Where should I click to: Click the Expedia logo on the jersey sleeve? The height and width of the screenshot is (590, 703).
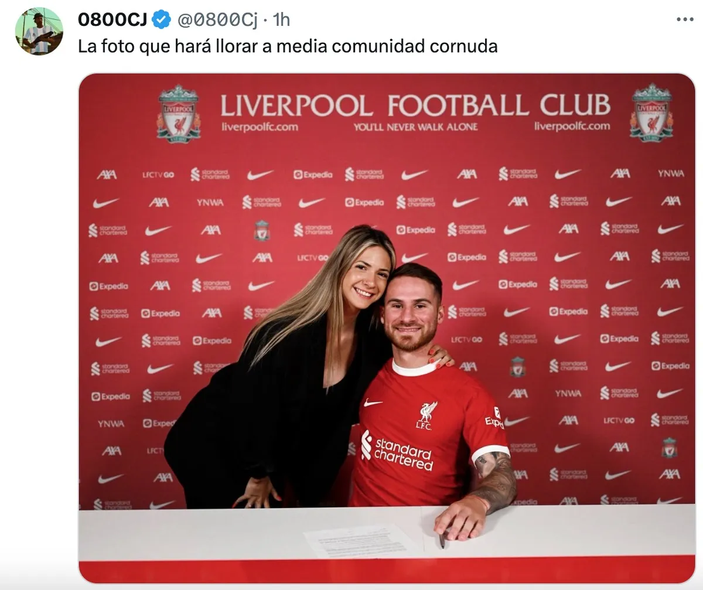[x=494, y=418]
